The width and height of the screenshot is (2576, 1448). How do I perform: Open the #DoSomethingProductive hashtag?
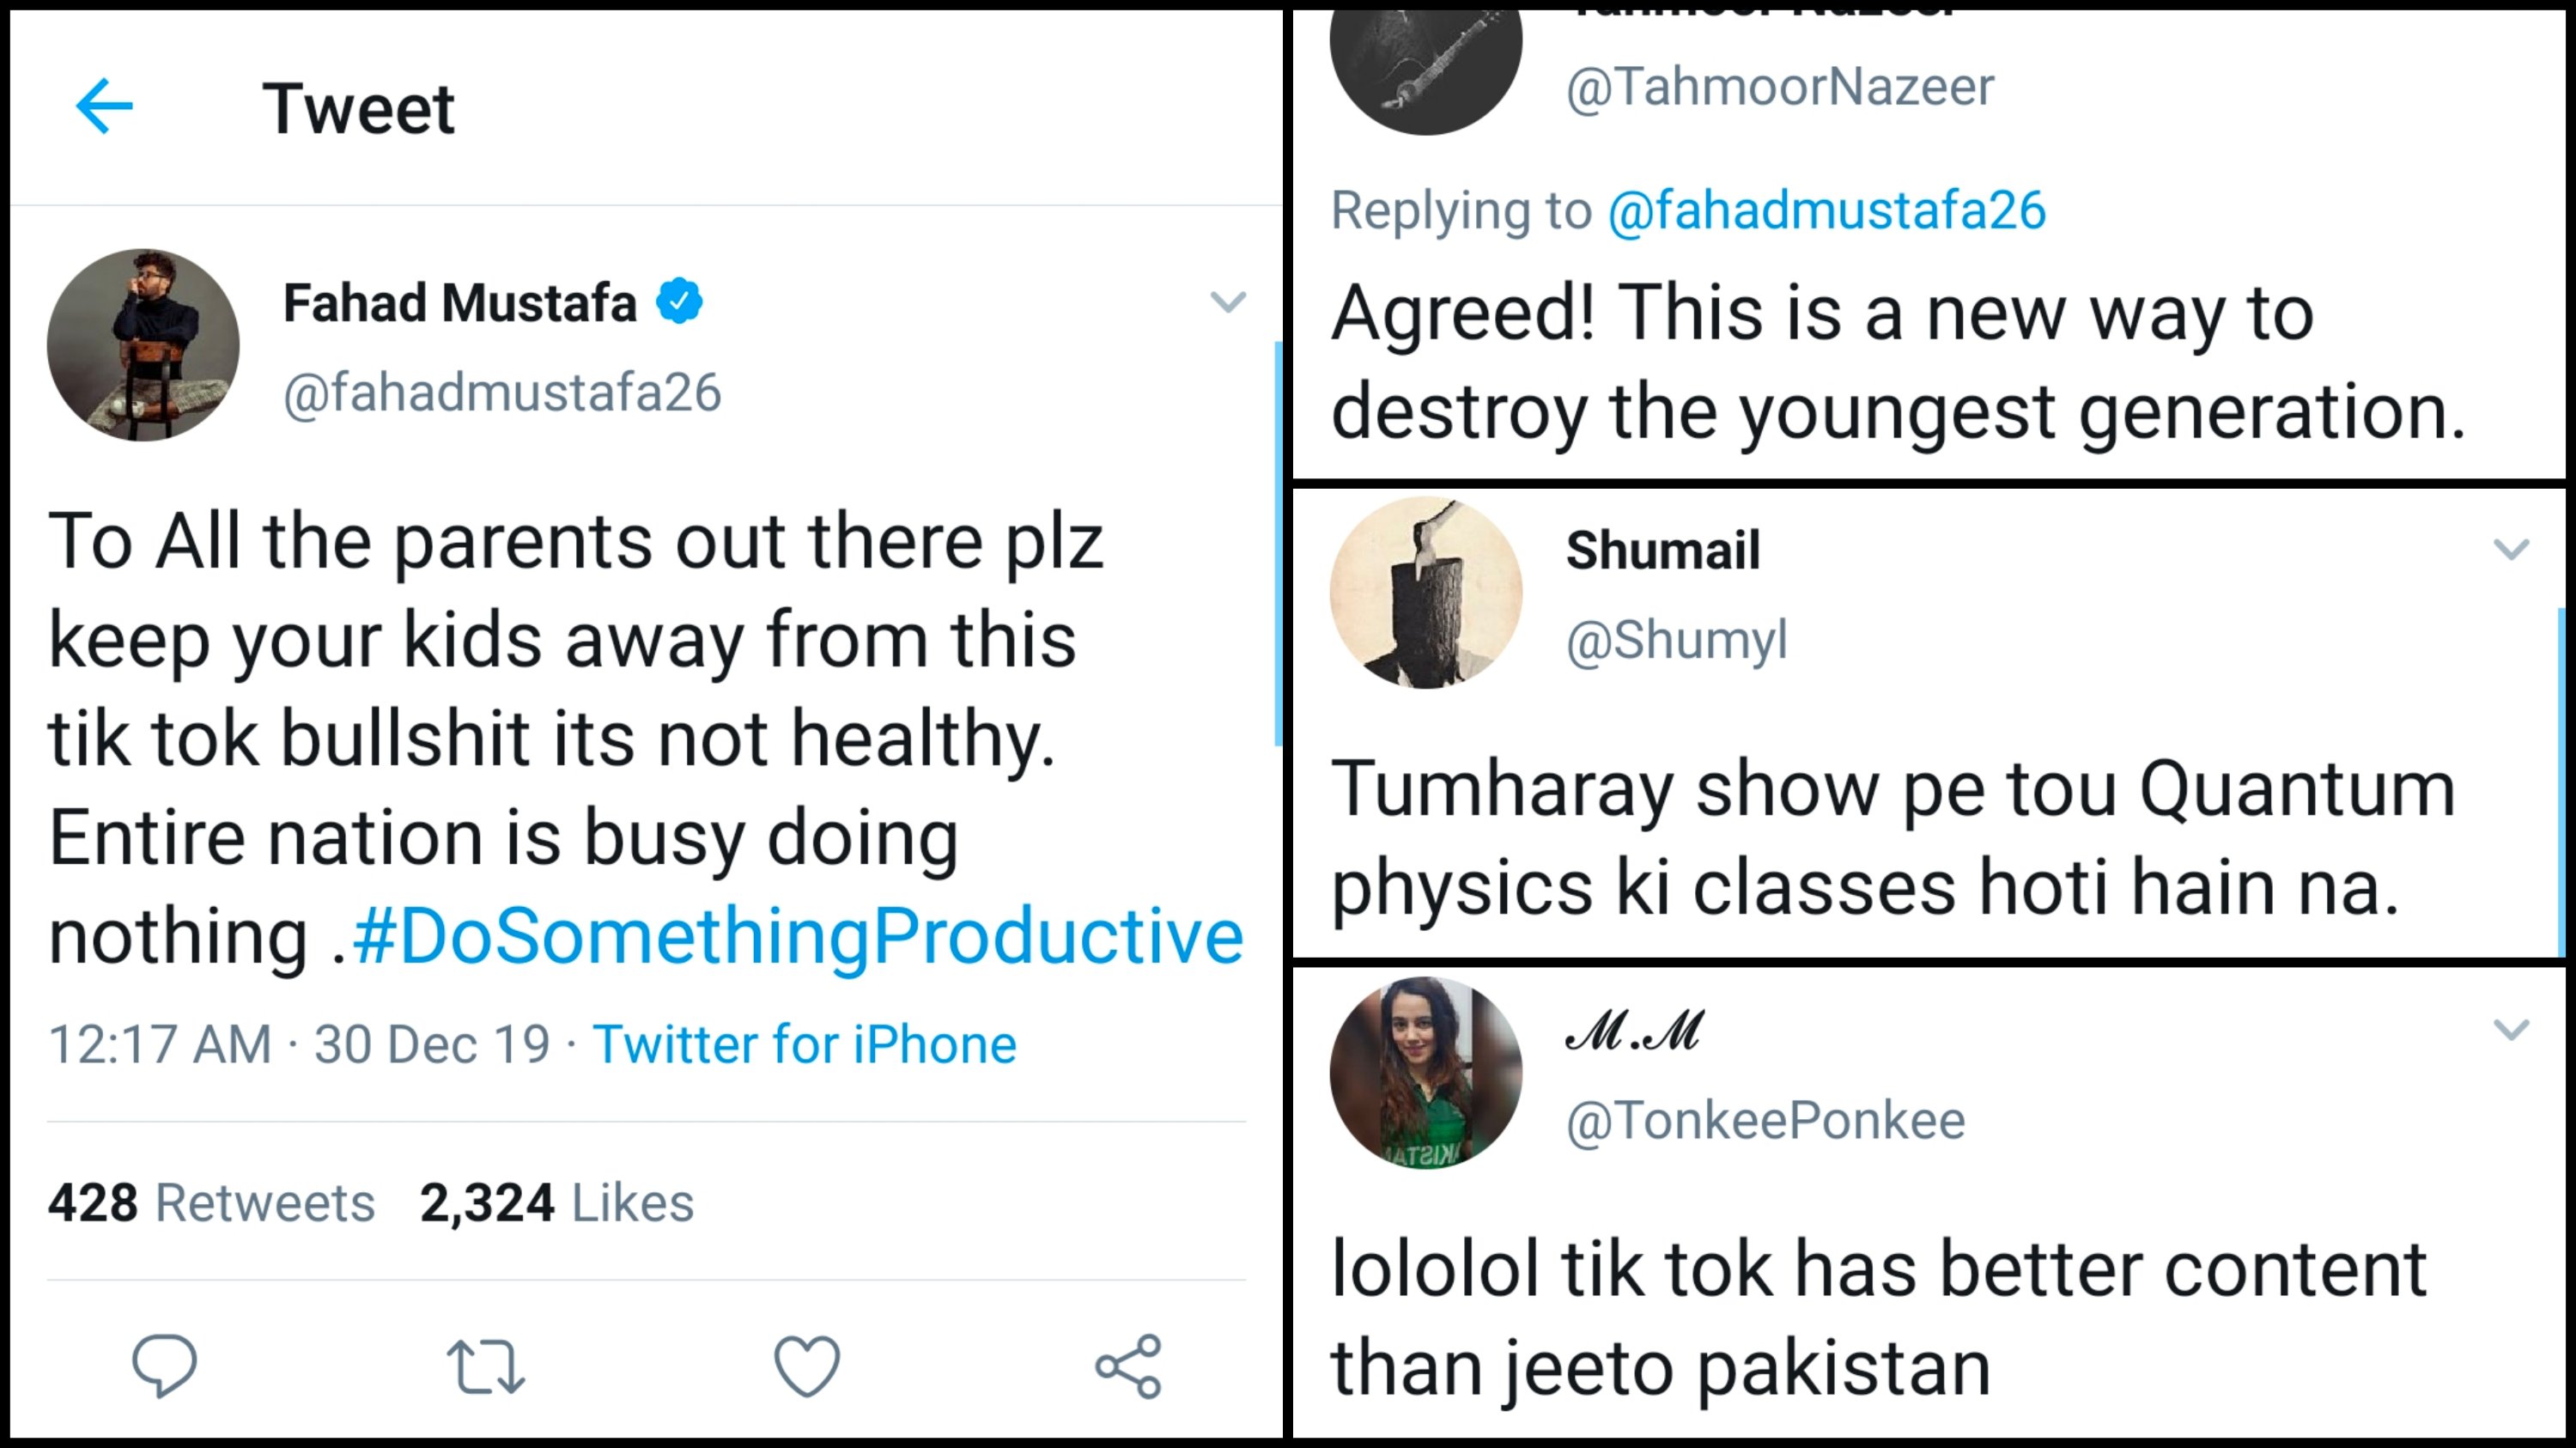click(798, 937)
